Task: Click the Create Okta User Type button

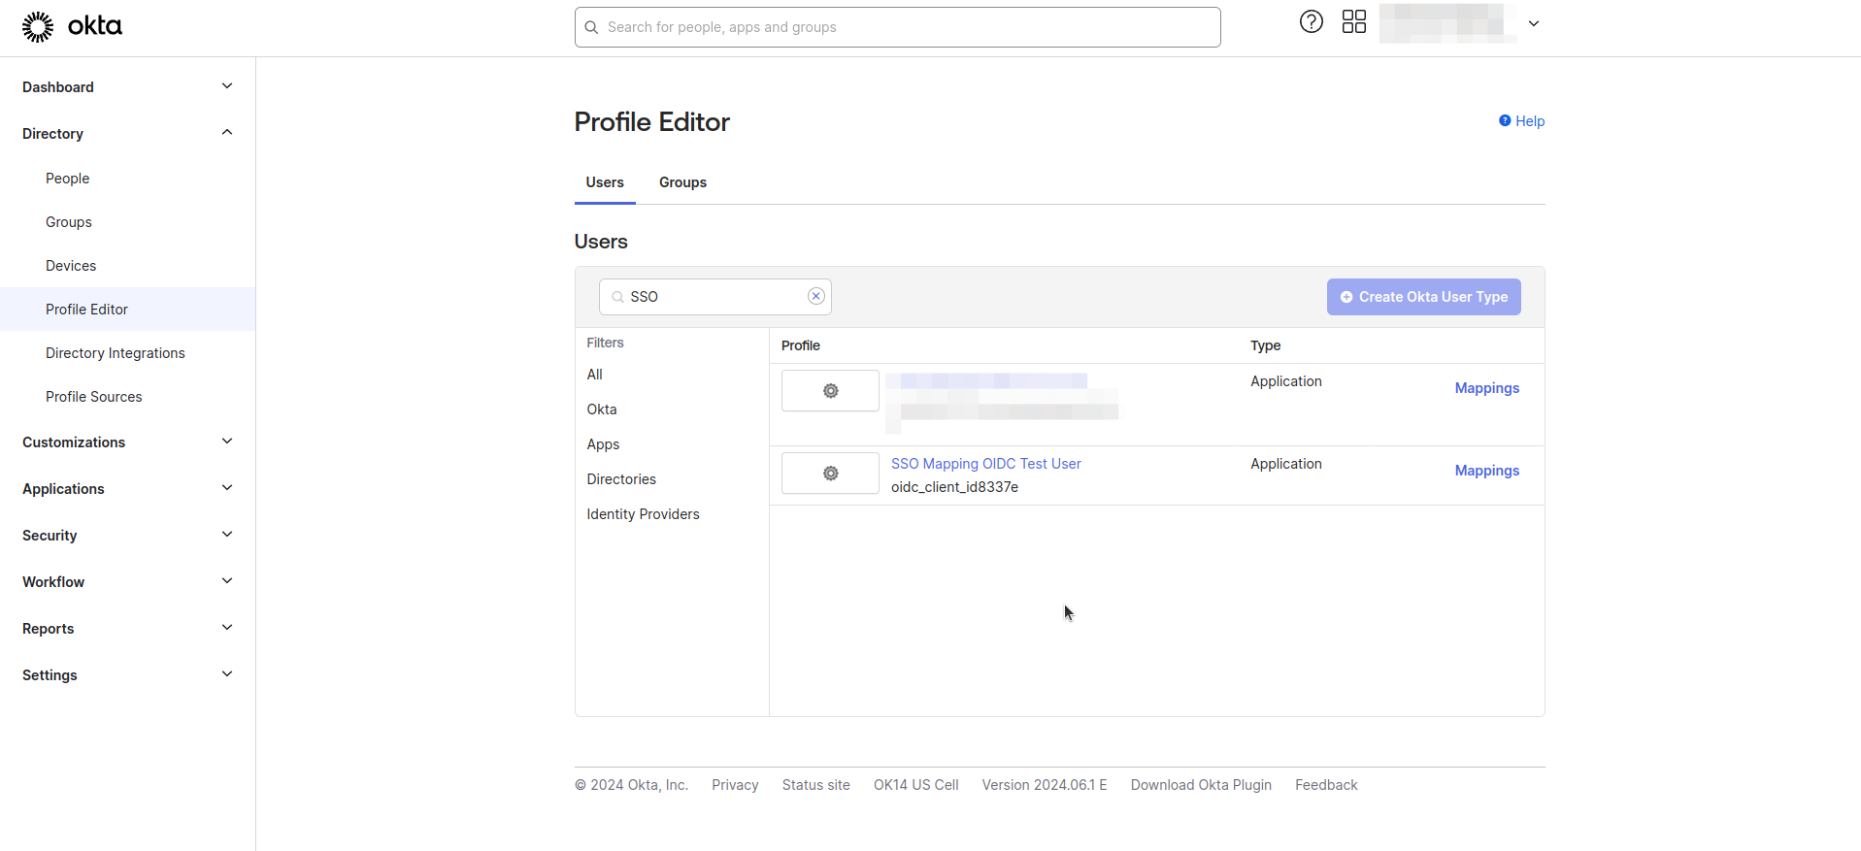Action: [1423, 297]
